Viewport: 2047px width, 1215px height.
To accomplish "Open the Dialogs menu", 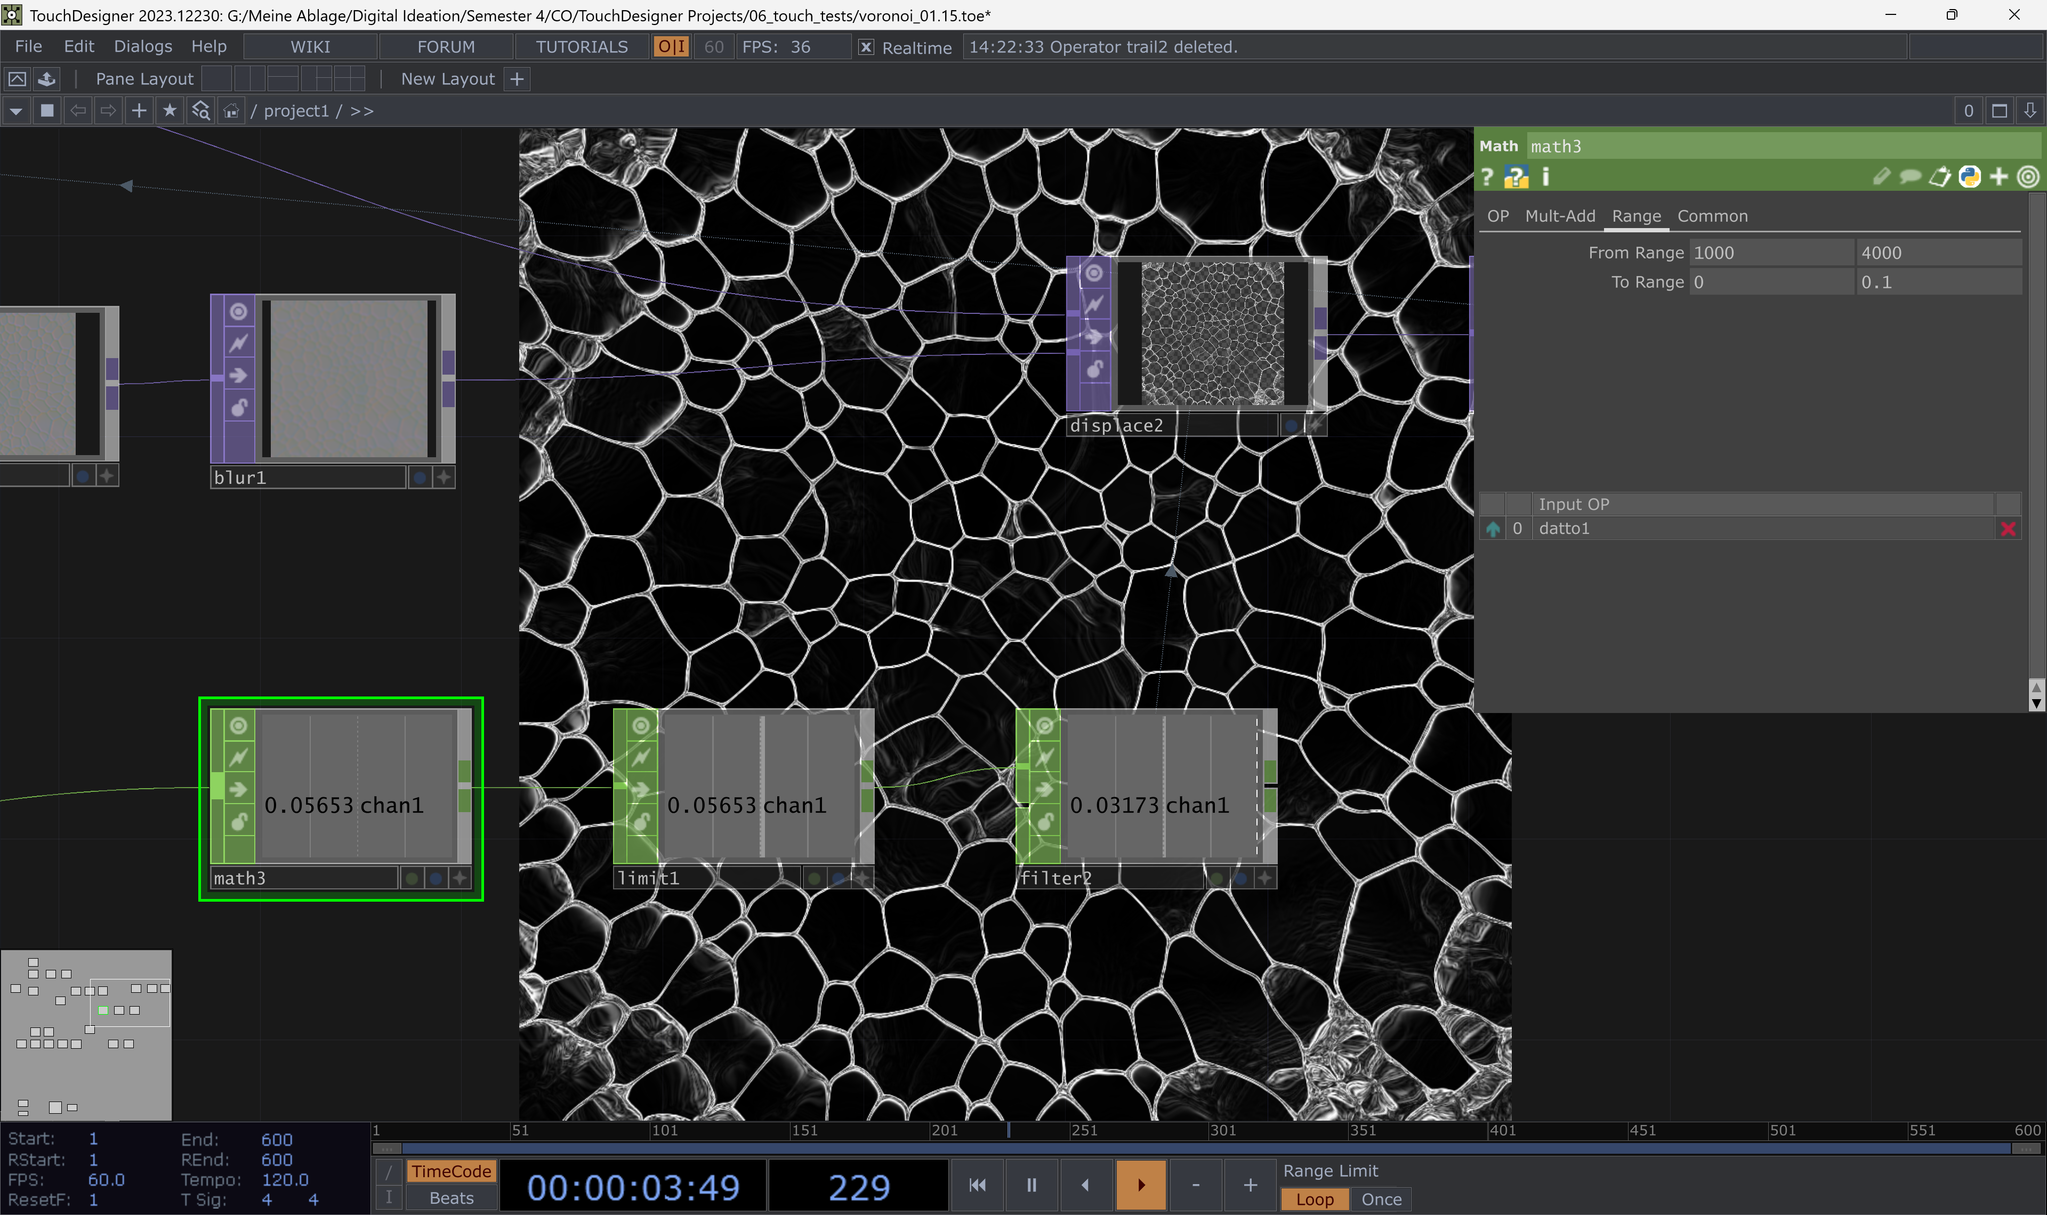I will click(x=142, y=47).
